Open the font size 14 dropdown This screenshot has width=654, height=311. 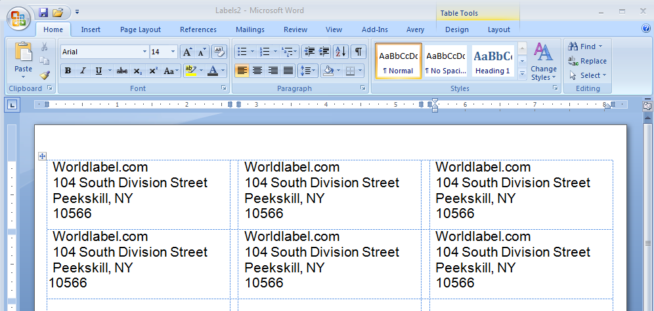click(x=173, y=52)
